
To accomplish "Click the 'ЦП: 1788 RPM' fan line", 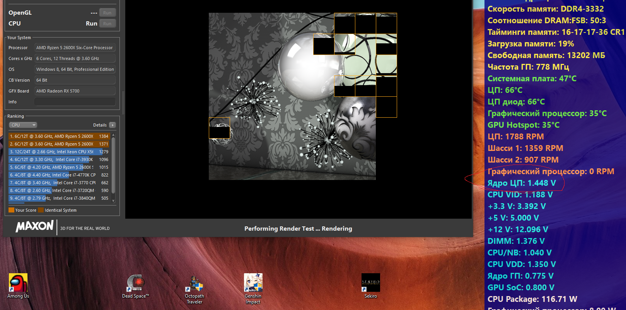I will [516, 137].
